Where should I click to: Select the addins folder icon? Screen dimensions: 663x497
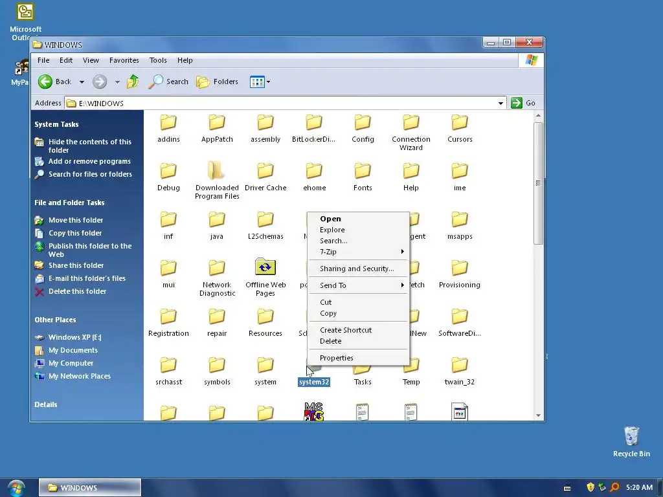(x=168, y=122)
